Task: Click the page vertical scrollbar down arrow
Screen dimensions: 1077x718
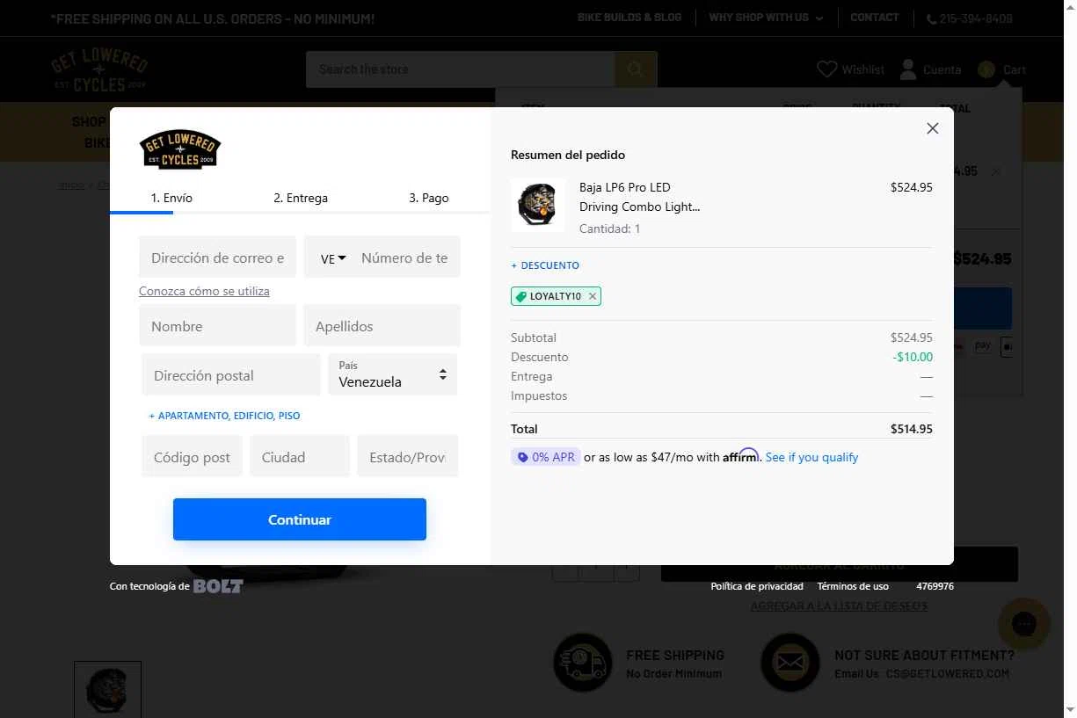Action: (1069, 709)
